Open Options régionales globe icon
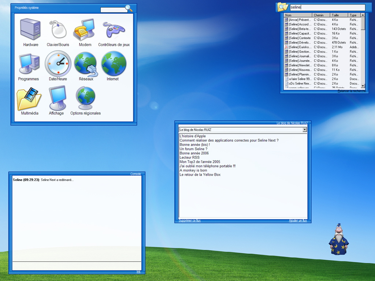This screenshot has width=375, height=281. 85,98
